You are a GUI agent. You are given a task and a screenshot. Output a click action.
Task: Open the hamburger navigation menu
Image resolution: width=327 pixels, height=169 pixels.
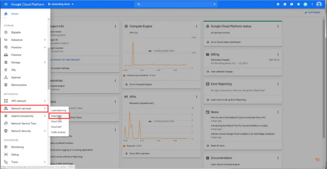(x=6, y=4)
